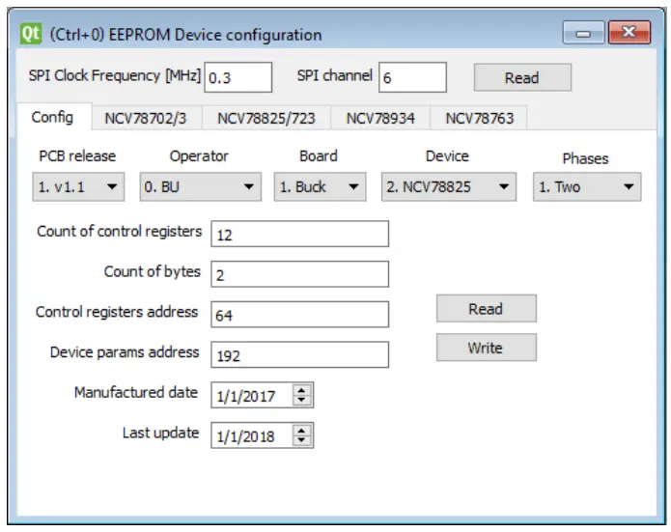Viewport: 671px width, 532px height.
Task: Decrease Manufactured date with down arrow
Action: coord(301,400)
